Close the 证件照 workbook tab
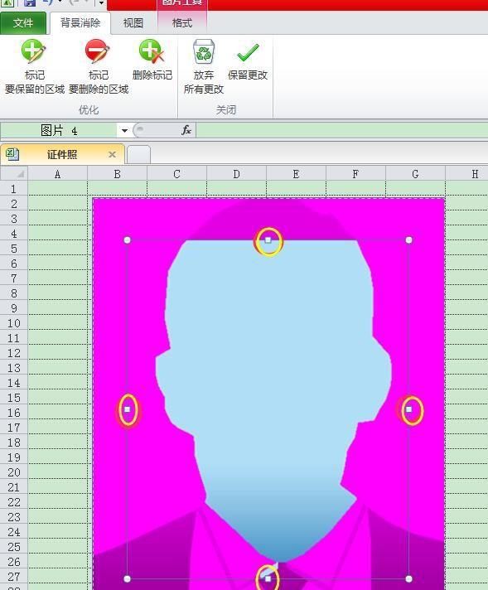 [x=112, y=154]
